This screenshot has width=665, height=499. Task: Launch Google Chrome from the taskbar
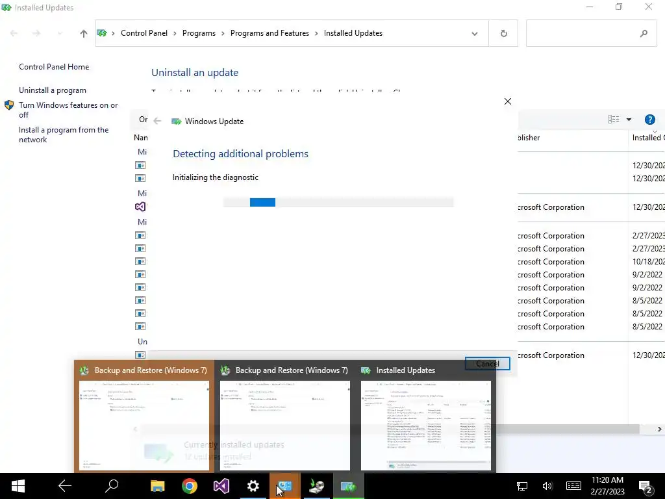(190, 486)
